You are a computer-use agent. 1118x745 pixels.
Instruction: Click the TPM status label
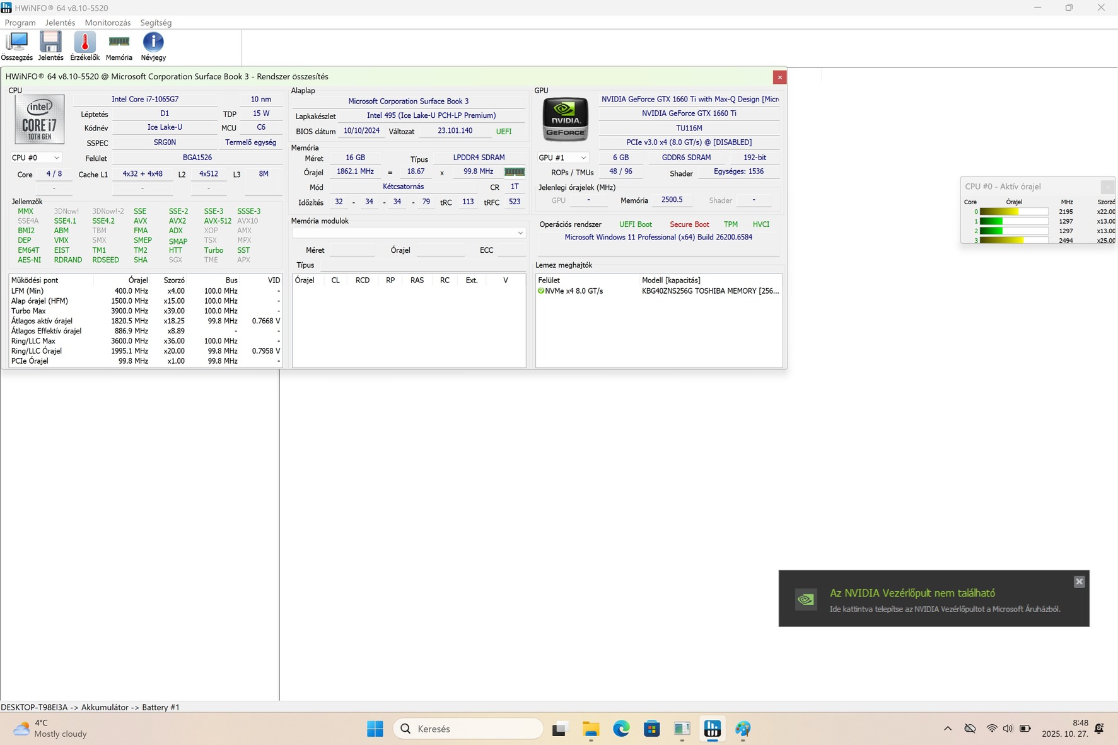(731, 224)
